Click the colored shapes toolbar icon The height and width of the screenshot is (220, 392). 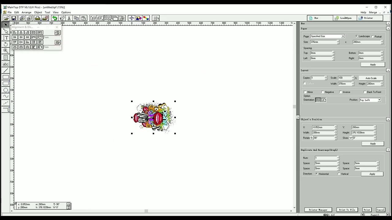(x=139, y=18)
